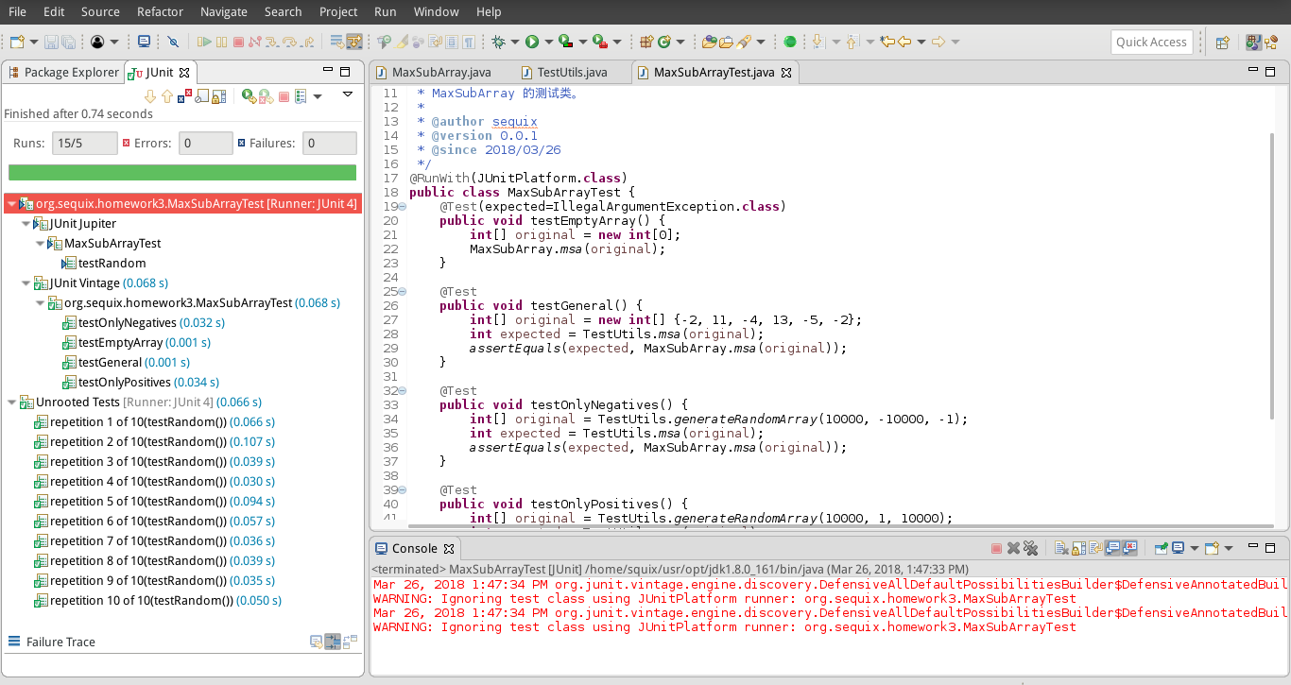Click the Clear Console icon

(1061, 548)
